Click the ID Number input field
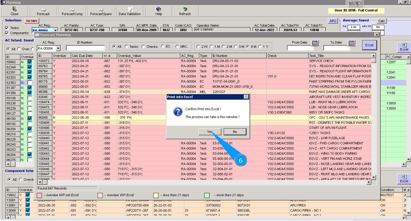Image resolution: width=411 pixels, height=221 pixels. tap(85, 48)
